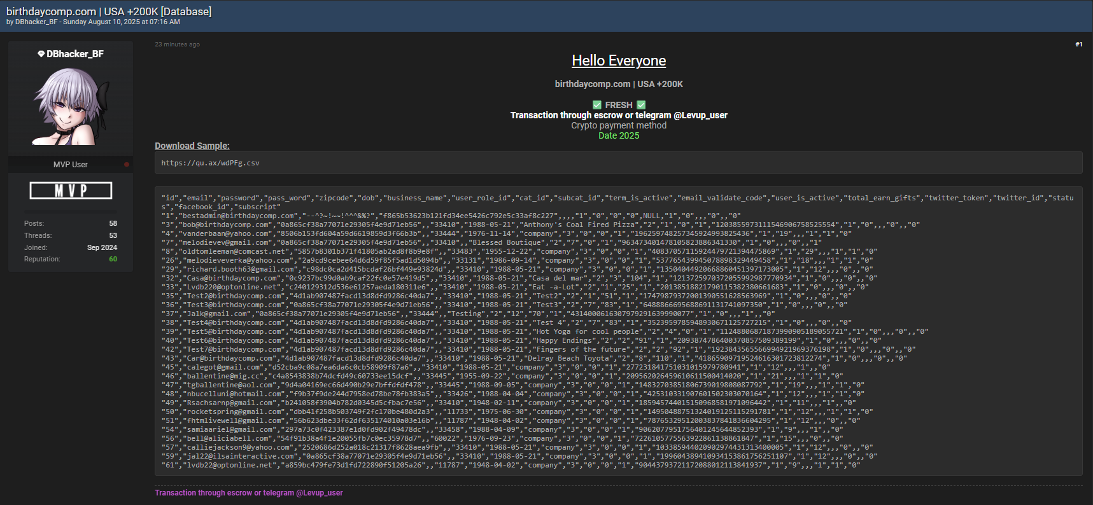Click the "23 minutes ago" post timestamp
The width and height of the screenshot is (1093, 505).
(x=177, y=45)
